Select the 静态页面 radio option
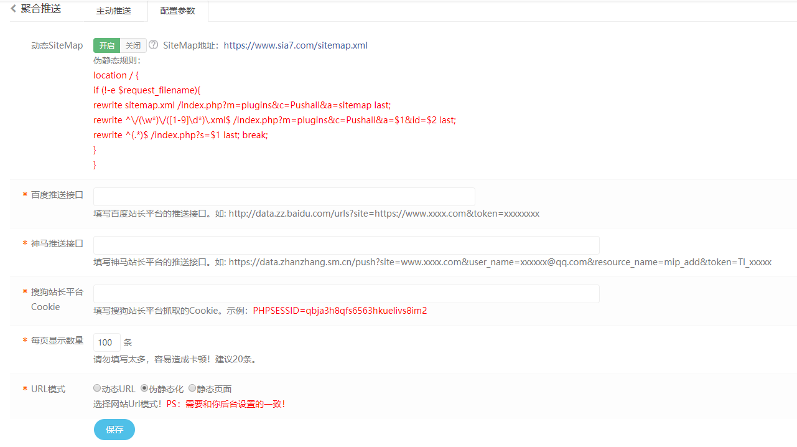 tap(192, 388)
